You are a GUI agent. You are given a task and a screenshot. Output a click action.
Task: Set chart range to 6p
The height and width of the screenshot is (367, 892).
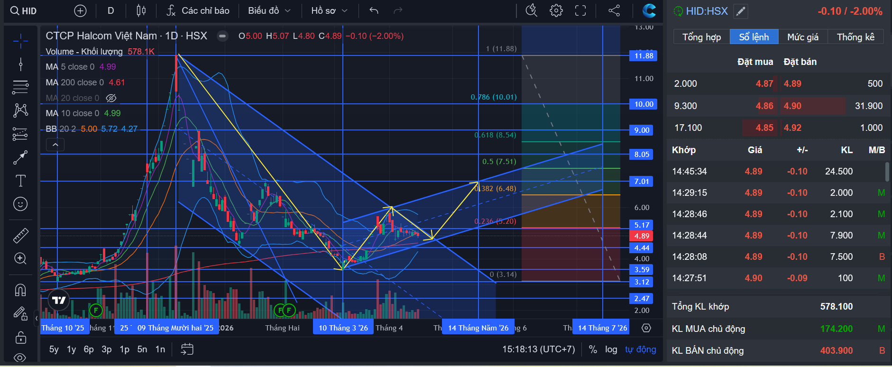click(x=89, y=349)
